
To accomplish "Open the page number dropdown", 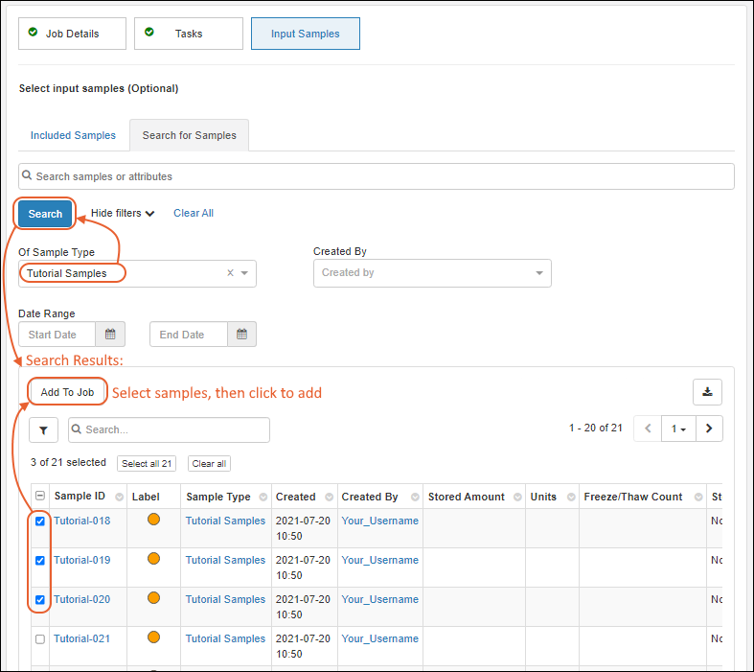I will click(678, 429).
